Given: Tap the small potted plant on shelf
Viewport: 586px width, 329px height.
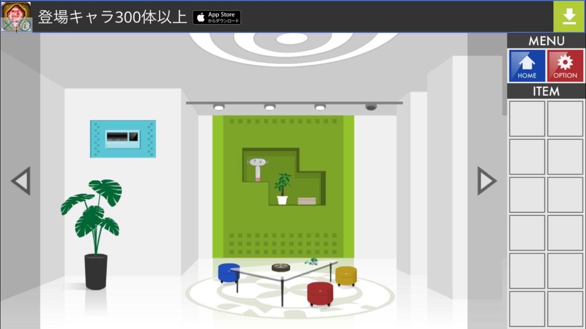Looking at the screenshot, I should 282,190.
